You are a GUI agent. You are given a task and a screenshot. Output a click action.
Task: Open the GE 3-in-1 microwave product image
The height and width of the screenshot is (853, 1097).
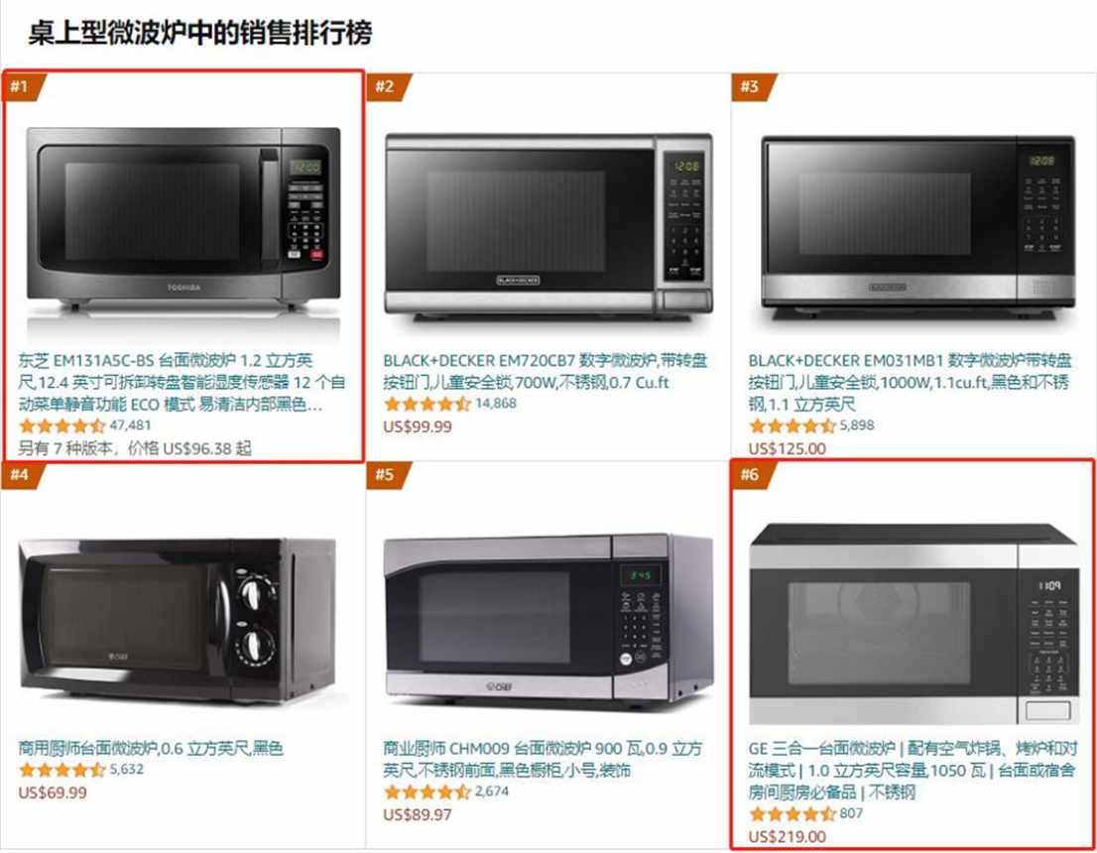tap(914, 624)
